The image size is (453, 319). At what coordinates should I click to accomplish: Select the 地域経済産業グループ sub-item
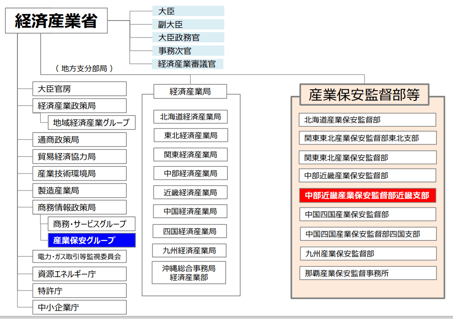pos(92,122)
